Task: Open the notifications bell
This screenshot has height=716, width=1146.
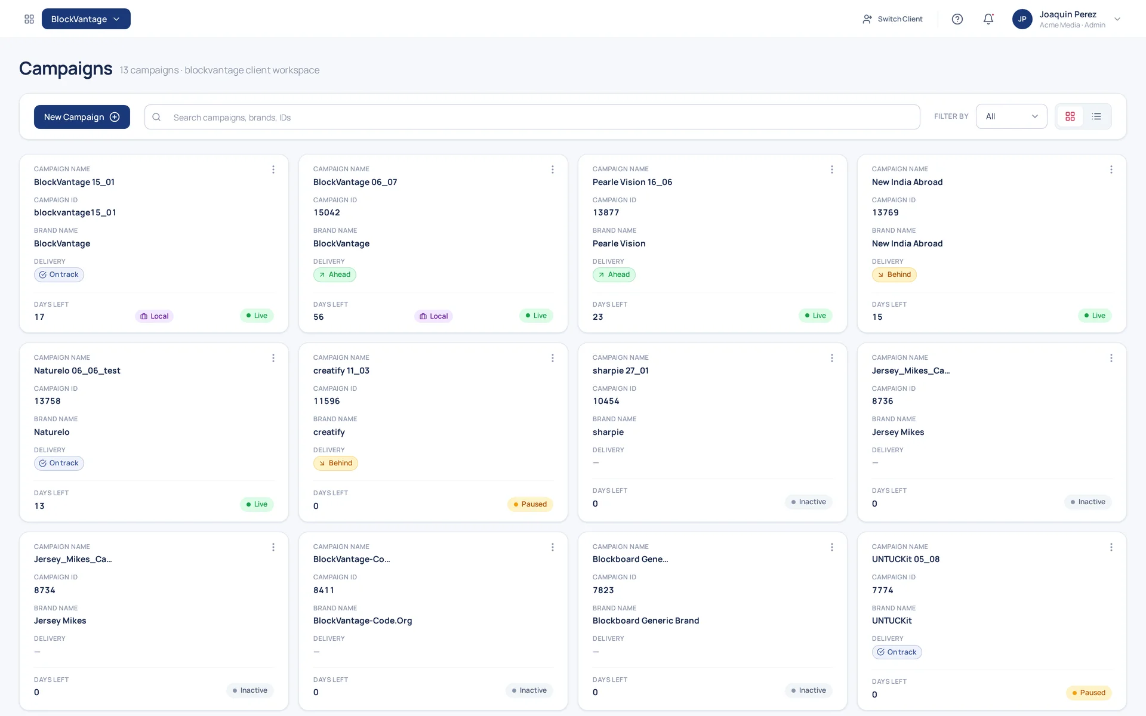Action: pos(988,19)
